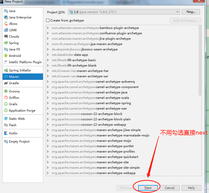Click the Maven m icon

pyautogui.click(x=6, y=77)
